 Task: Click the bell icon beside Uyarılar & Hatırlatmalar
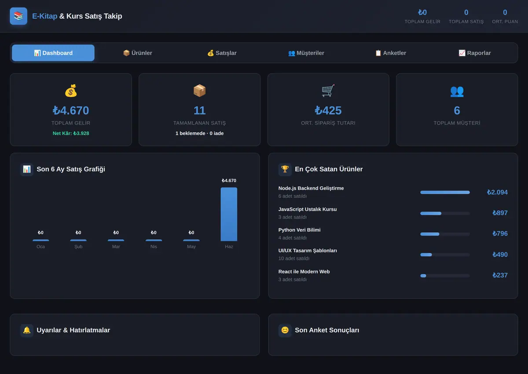pos(27,330)
